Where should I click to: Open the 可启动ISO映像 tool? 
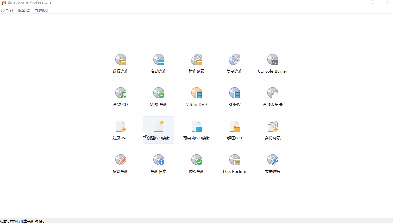(x=197, y=130)
